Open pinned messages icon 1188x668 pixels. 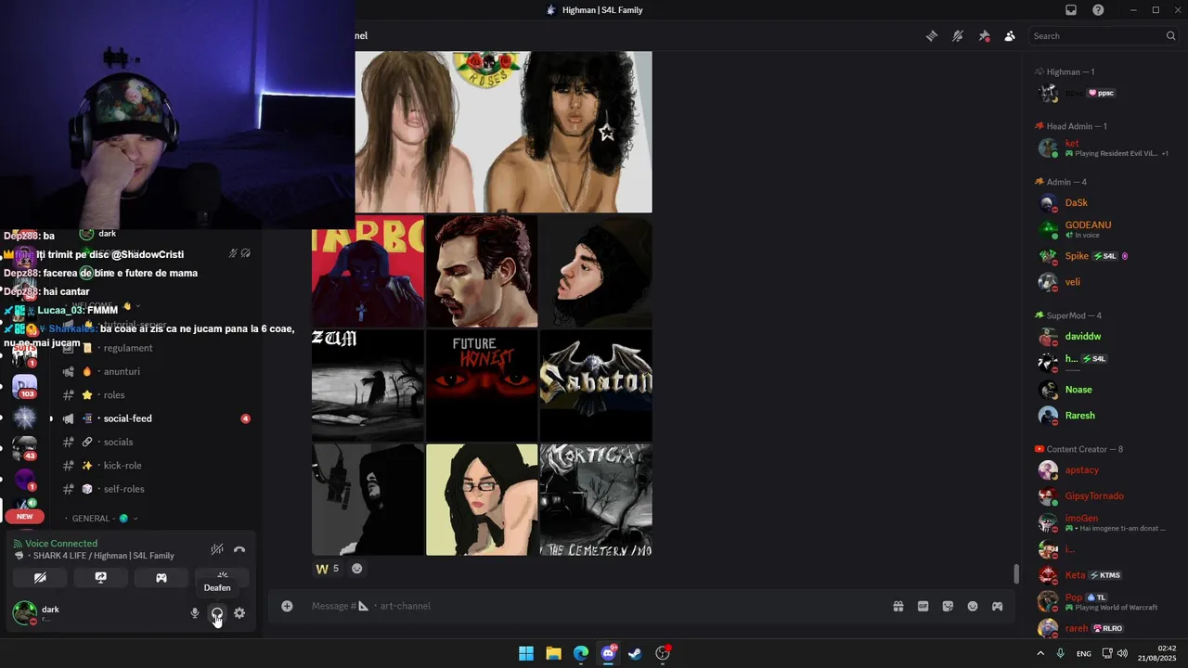(984, 36)
